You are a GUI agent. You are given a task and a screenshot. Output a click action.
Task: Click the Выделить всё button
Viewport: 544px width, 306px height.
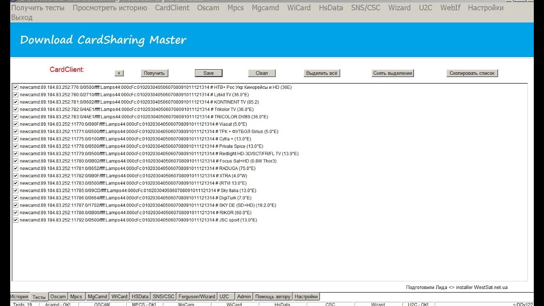(x=322, y=73)
